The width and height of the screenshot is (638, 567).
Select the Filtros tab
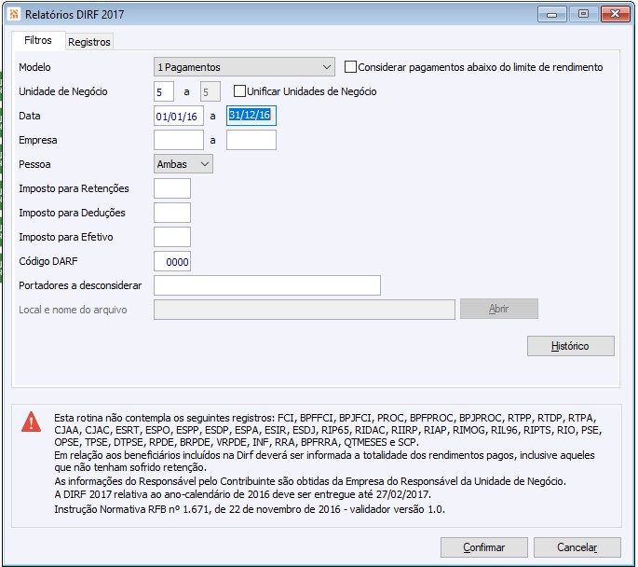coord(38,40)
